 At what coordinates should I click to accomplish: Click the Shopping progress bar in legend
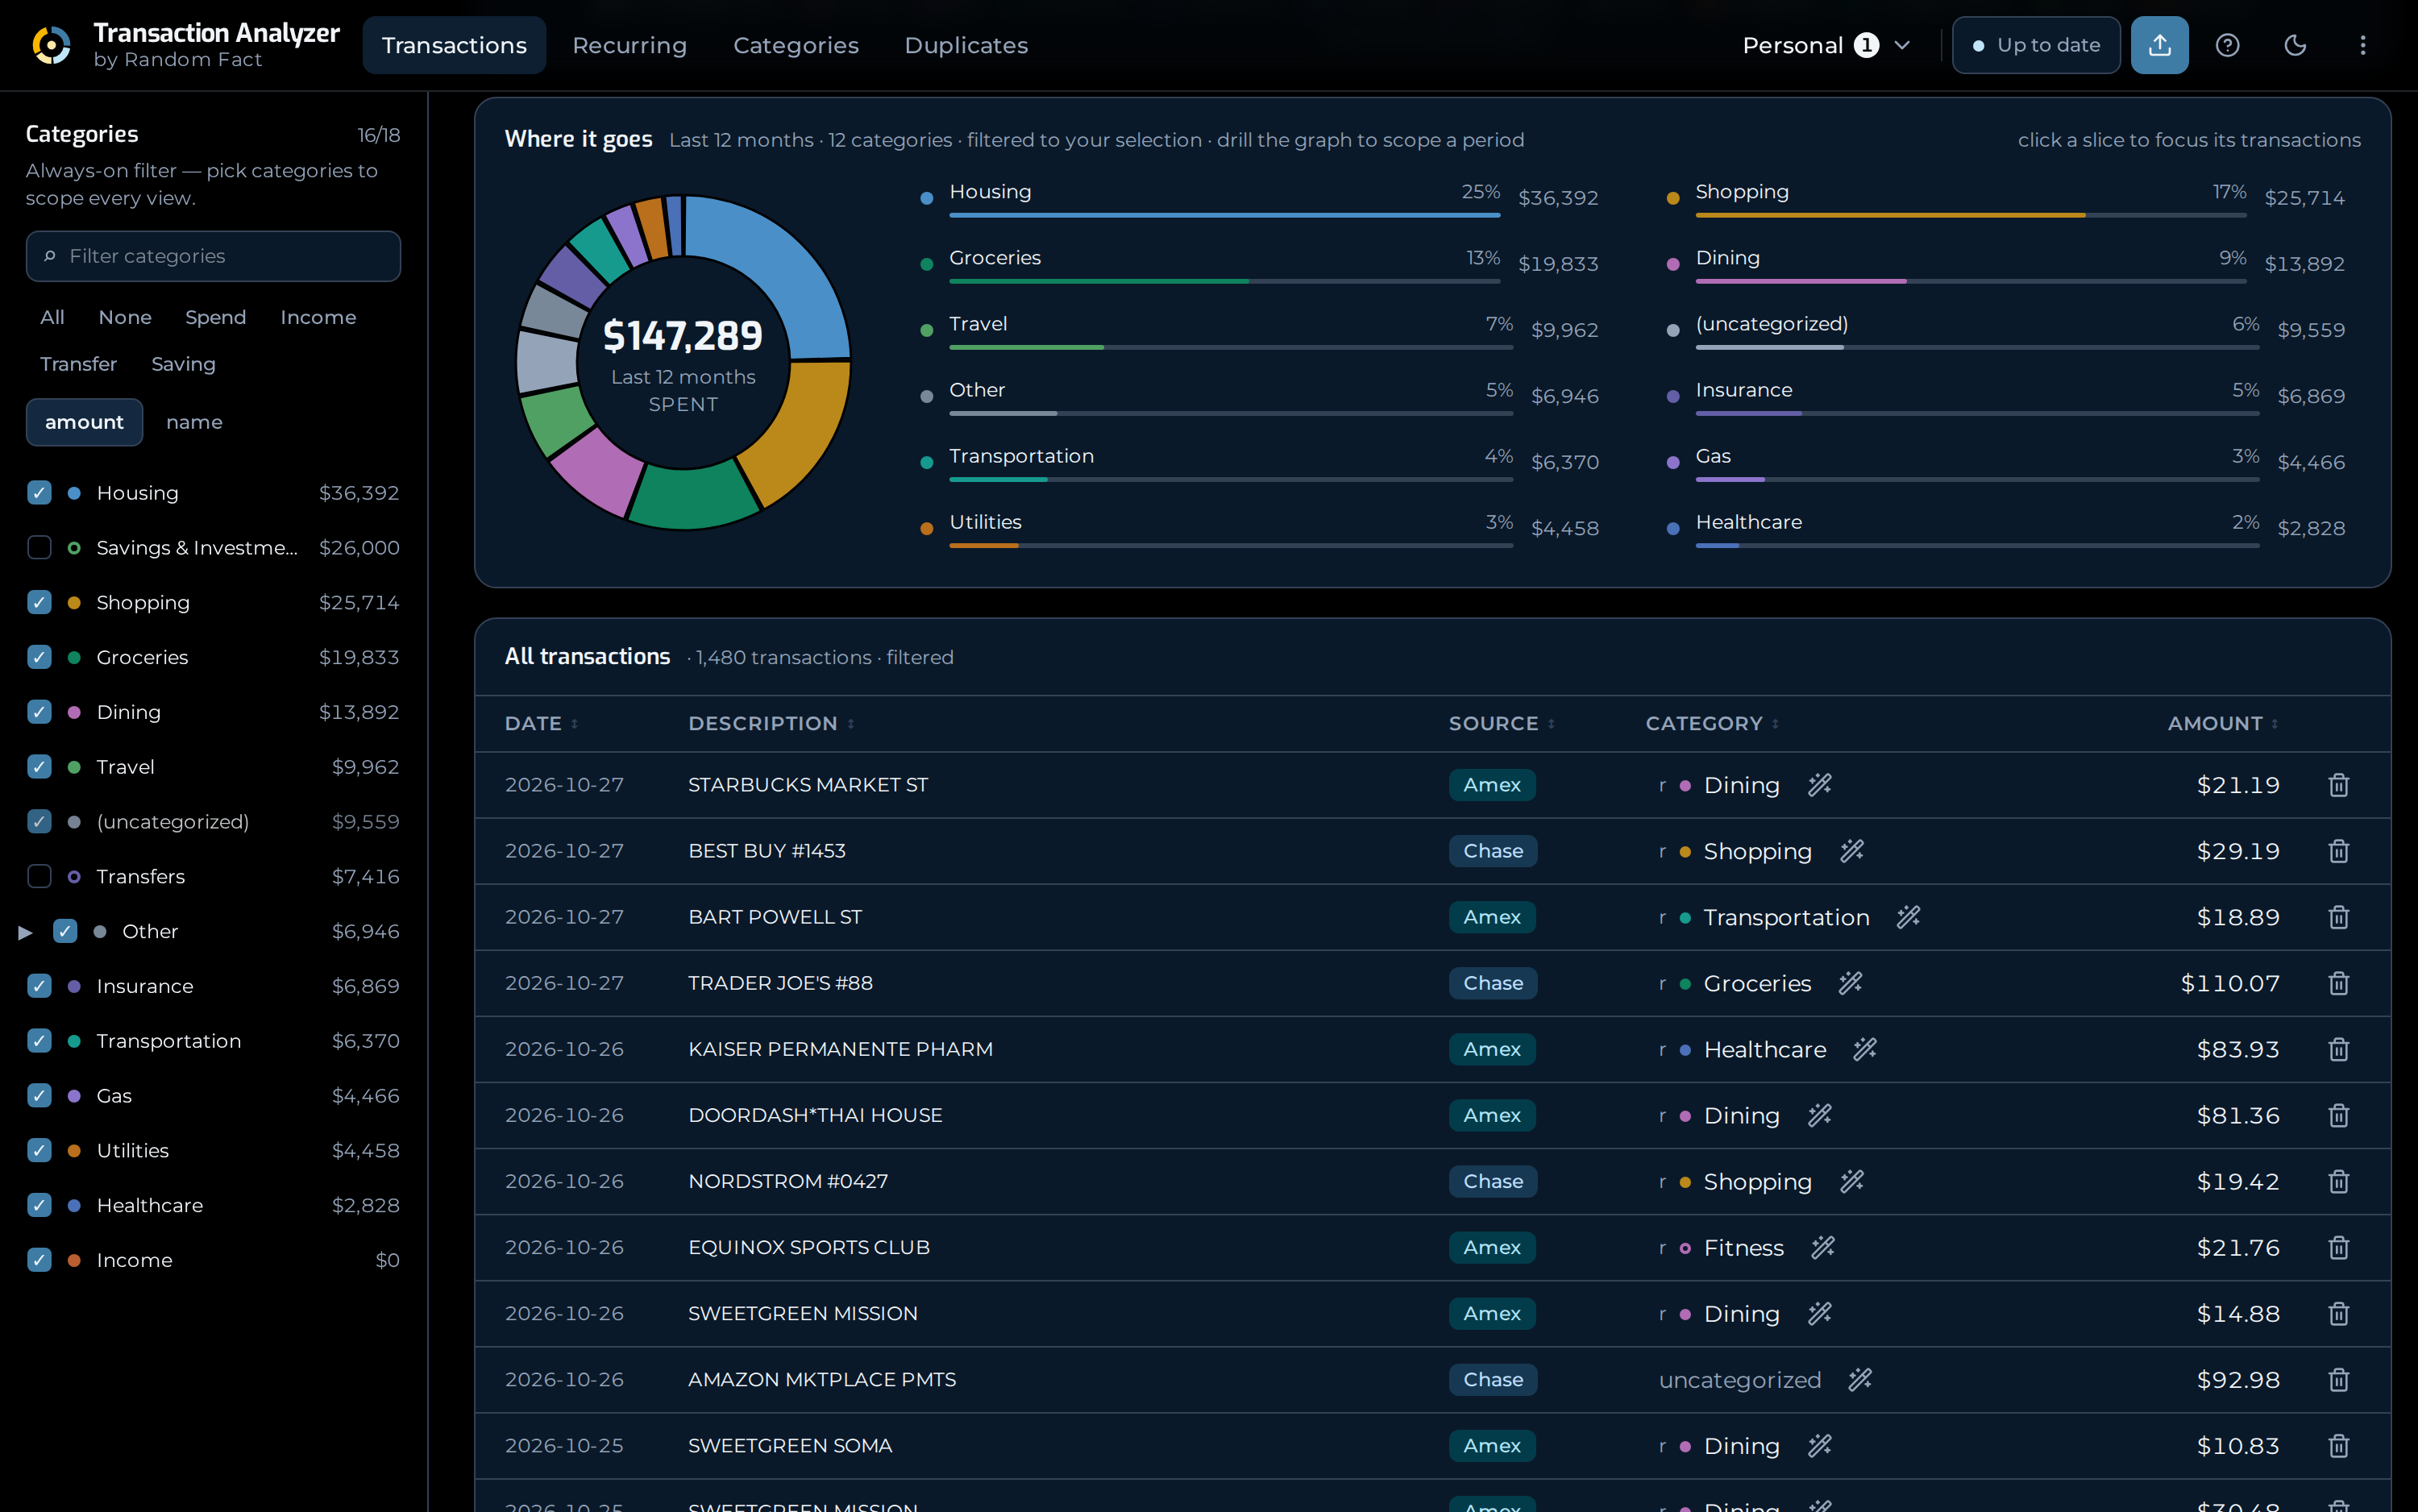click(1970, 215)
